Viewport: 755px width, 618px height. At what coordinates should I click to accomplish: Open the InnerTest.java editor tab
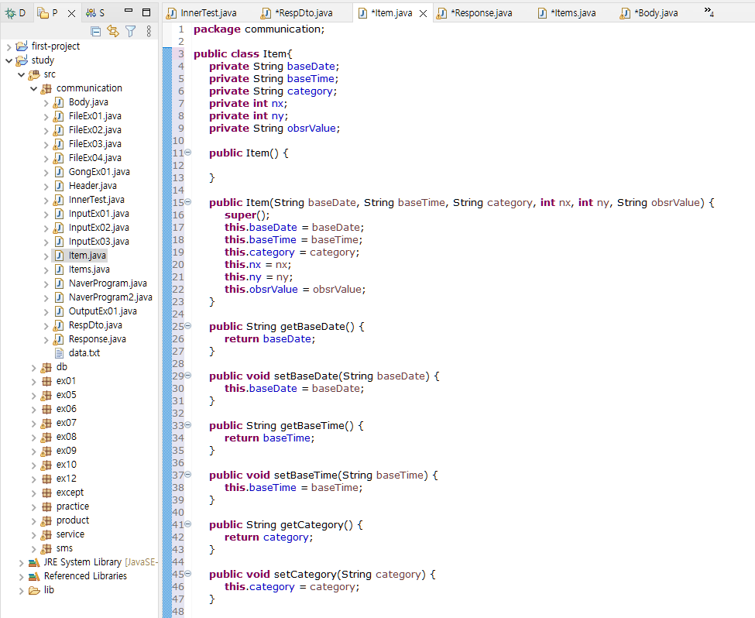[202, 13]
